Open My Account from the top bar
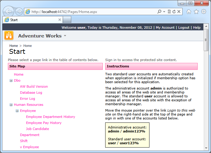Viewport: 211px width, 153px height. [x=165, y=28]
